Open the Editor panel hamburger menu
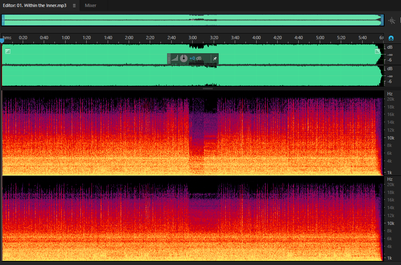The height and width of the screenshot is (265, 401). pyautogui.click(x=74, y=6)
